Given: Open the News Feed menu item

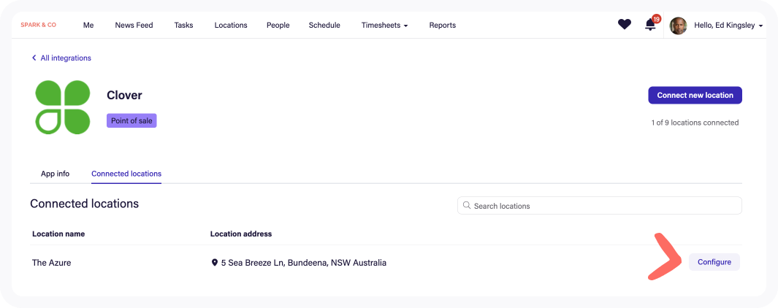Looking at the screenshot, I should pos(134,26).
